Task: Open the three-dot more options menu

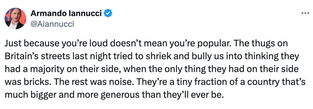Action: (x=305, y=13)
